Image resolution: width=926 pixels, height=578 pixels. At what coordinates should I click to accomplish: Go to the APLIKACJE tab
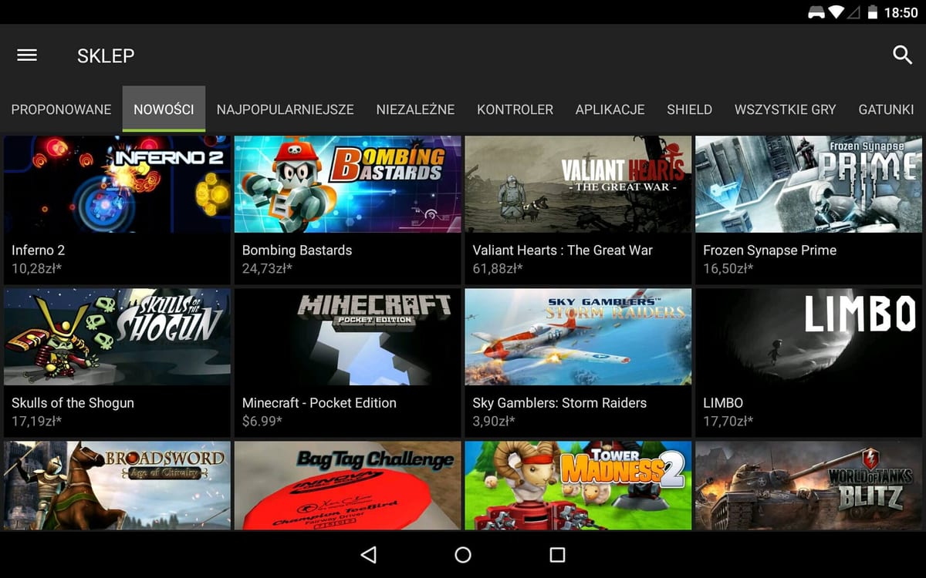(610, 109)
